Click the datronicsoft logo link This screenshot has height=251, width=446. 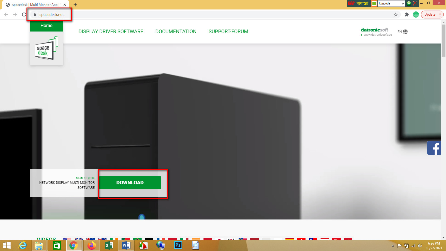click(374, 30)
